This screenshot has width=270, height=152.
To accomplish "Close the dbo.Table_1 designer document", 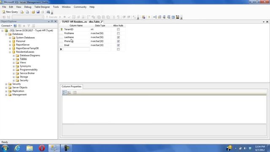I will [267, 22].
